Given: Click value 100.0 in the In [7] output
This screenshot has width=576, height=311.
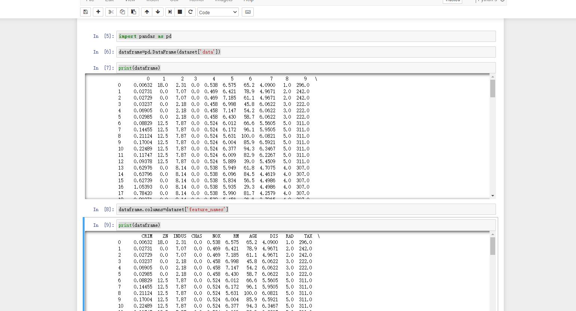Looking at the screenshot, I should [x=248, y=136].
